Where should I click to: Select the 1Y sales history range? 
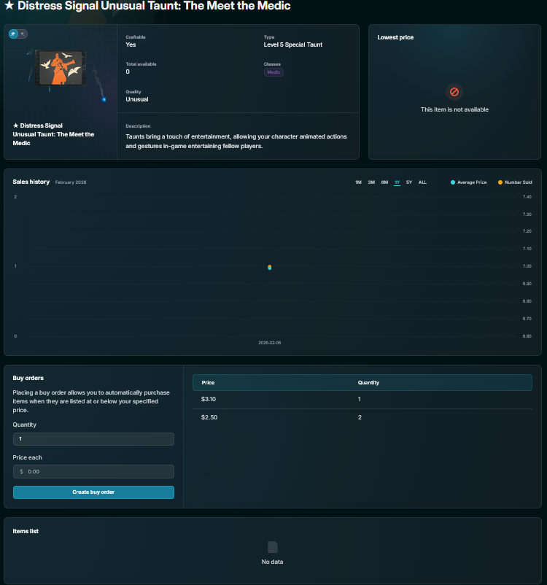397,182
